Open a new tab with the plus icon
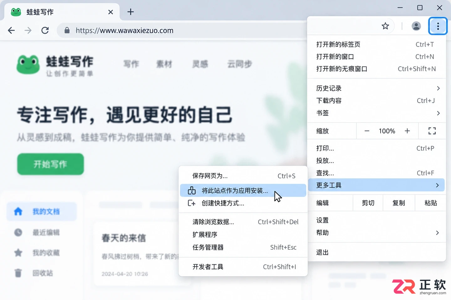Image resolution: width=451 pixels, height=300 pixels. 131,12
